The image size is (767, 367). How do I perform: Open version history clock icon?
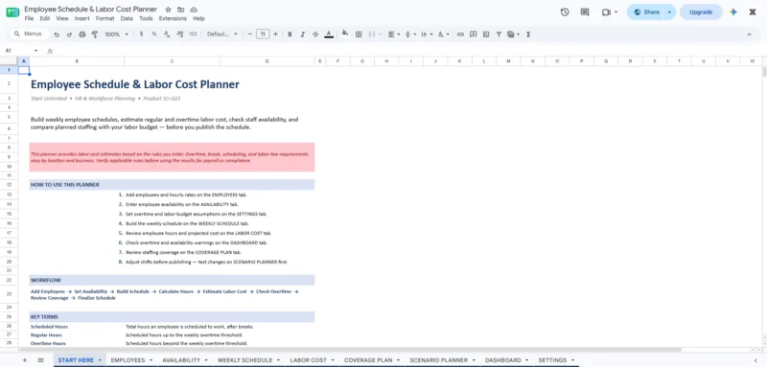point(565,12)
